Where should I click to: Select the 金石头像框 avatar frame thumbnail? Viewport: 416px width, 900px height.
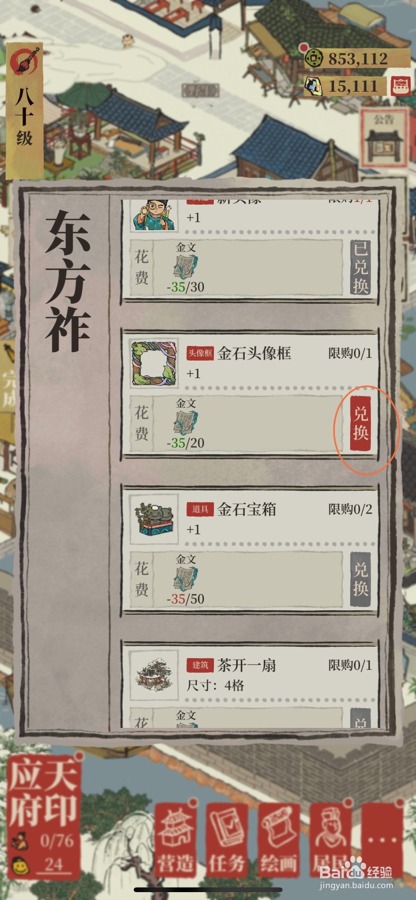[x=154, y=363]
